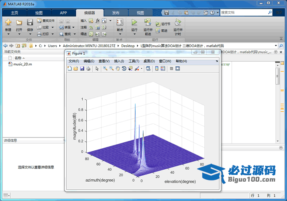Viewport: 287px width, 201px height.
Task: Open the address bar path history dropdown
Action: (276, 45)
